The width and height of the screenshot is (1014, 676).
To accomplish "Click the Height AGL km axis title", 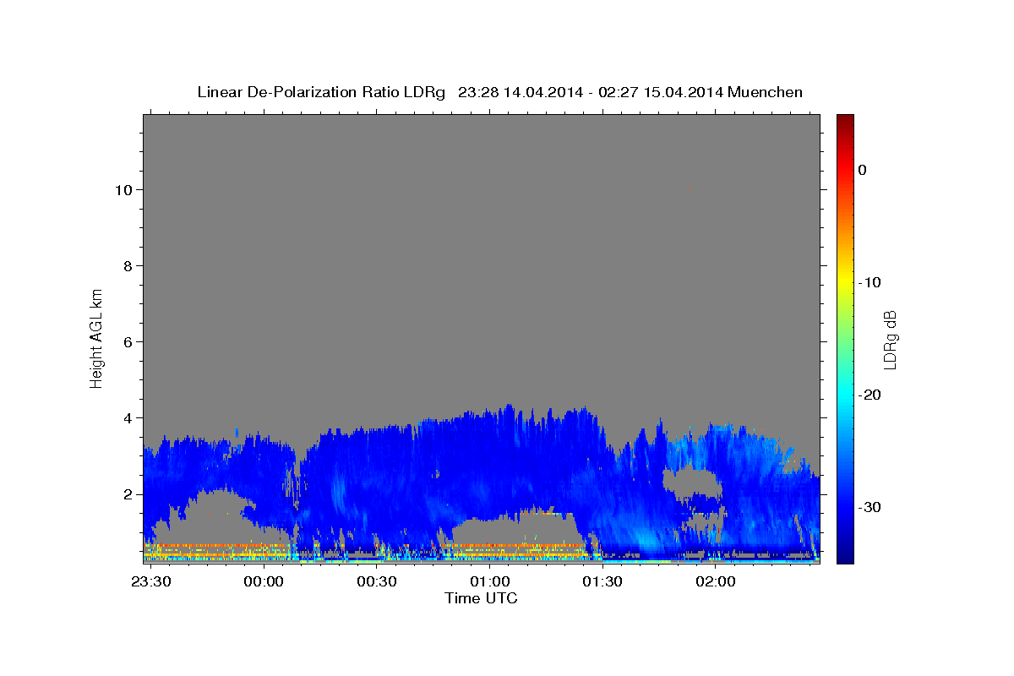I will click(96, 336).
